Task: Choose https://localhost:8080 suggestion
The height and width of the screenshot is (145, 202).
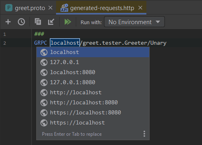Action: coord(93,112)
